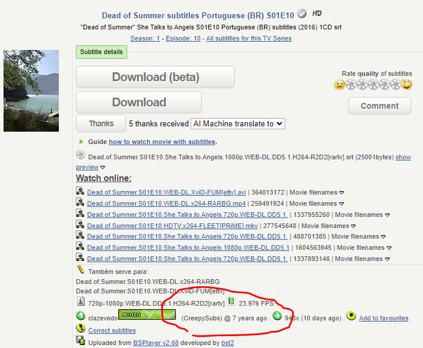423x348 pixels.
Task: Click the info document icon before 720p-1080p.WEB-DL
Action: tap(81, 301)
